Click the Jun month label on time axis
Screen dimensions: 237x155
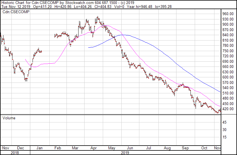click(130, 148)
